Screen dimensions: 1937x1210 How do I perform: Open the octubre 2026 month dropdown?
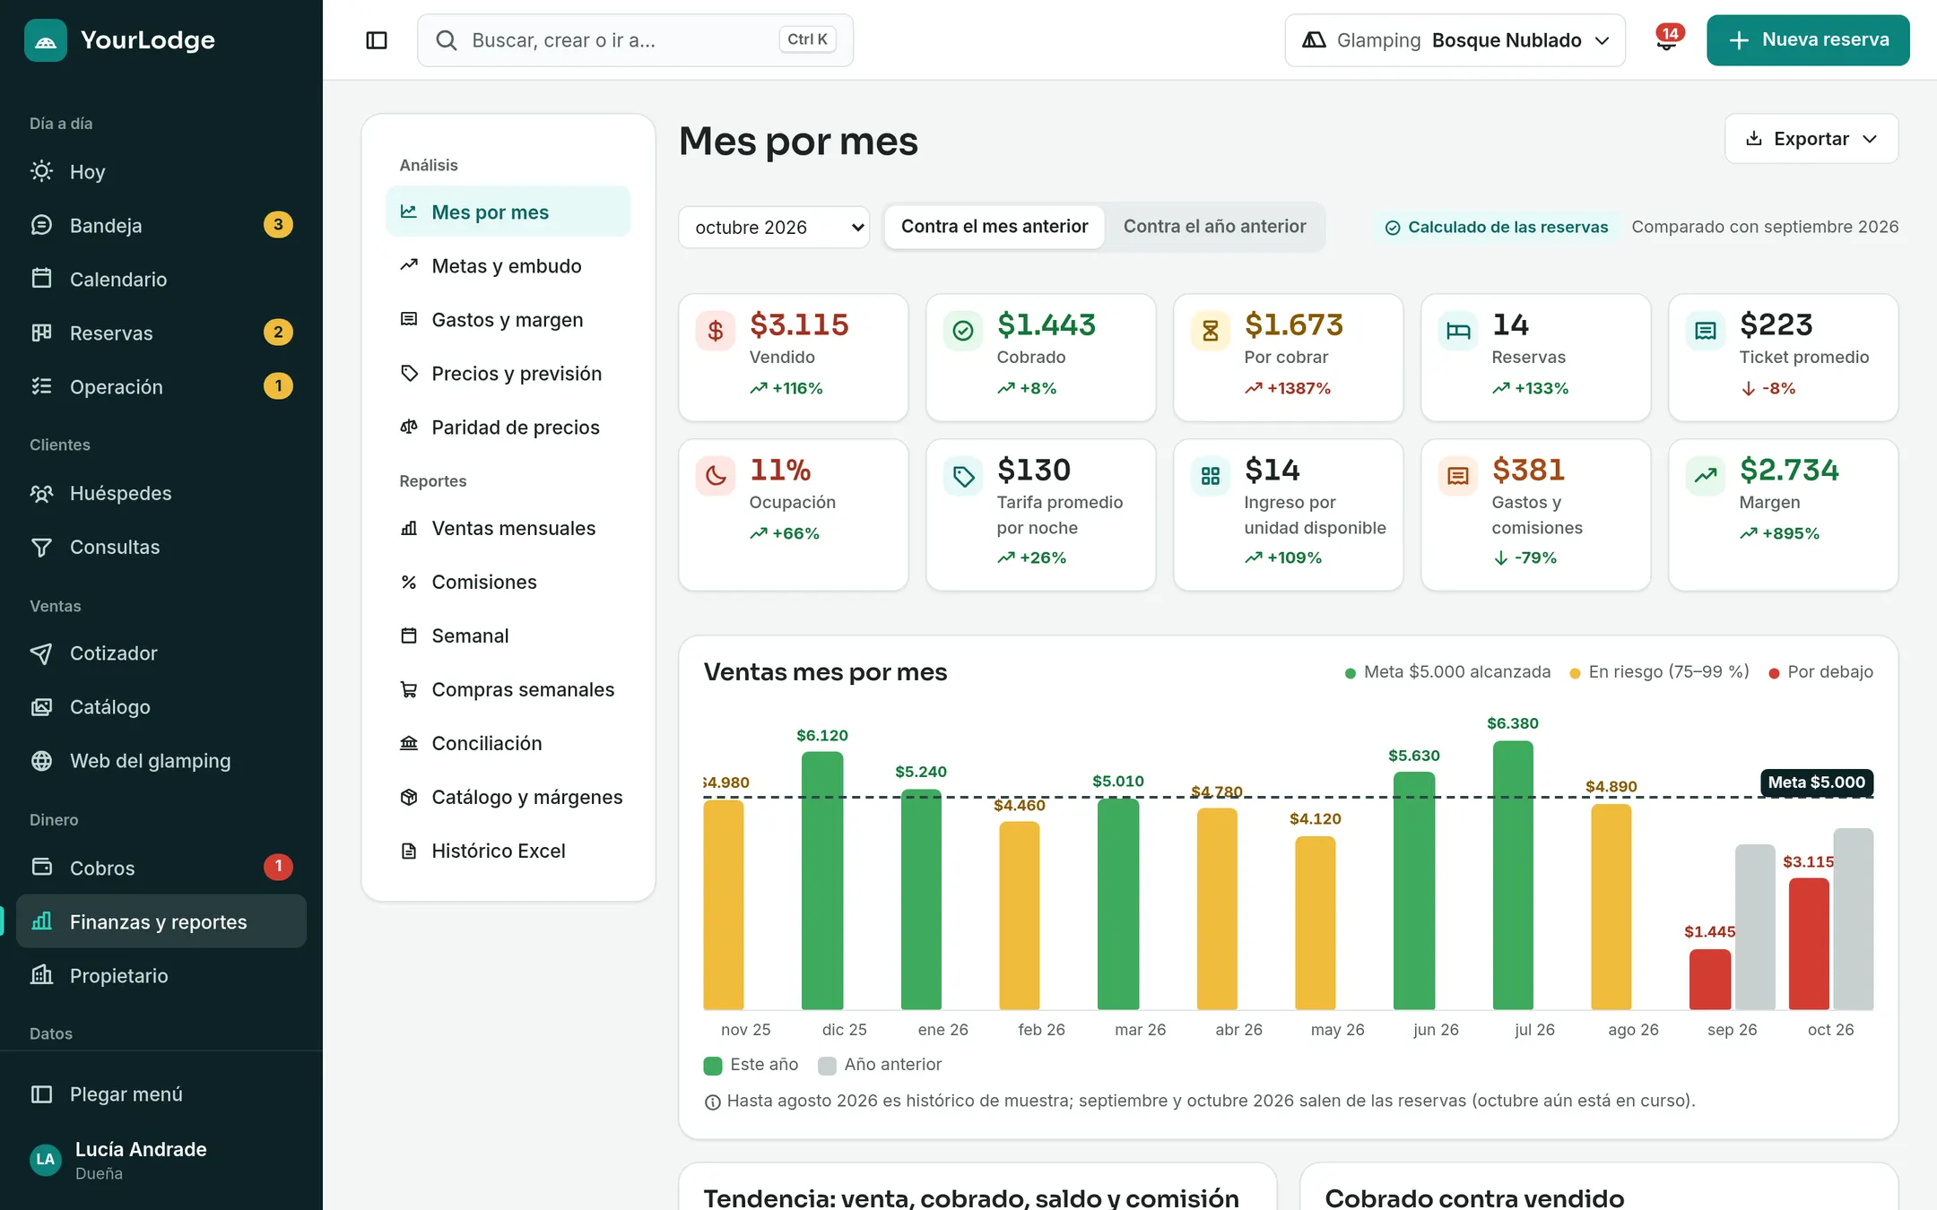tap(774, 228)
